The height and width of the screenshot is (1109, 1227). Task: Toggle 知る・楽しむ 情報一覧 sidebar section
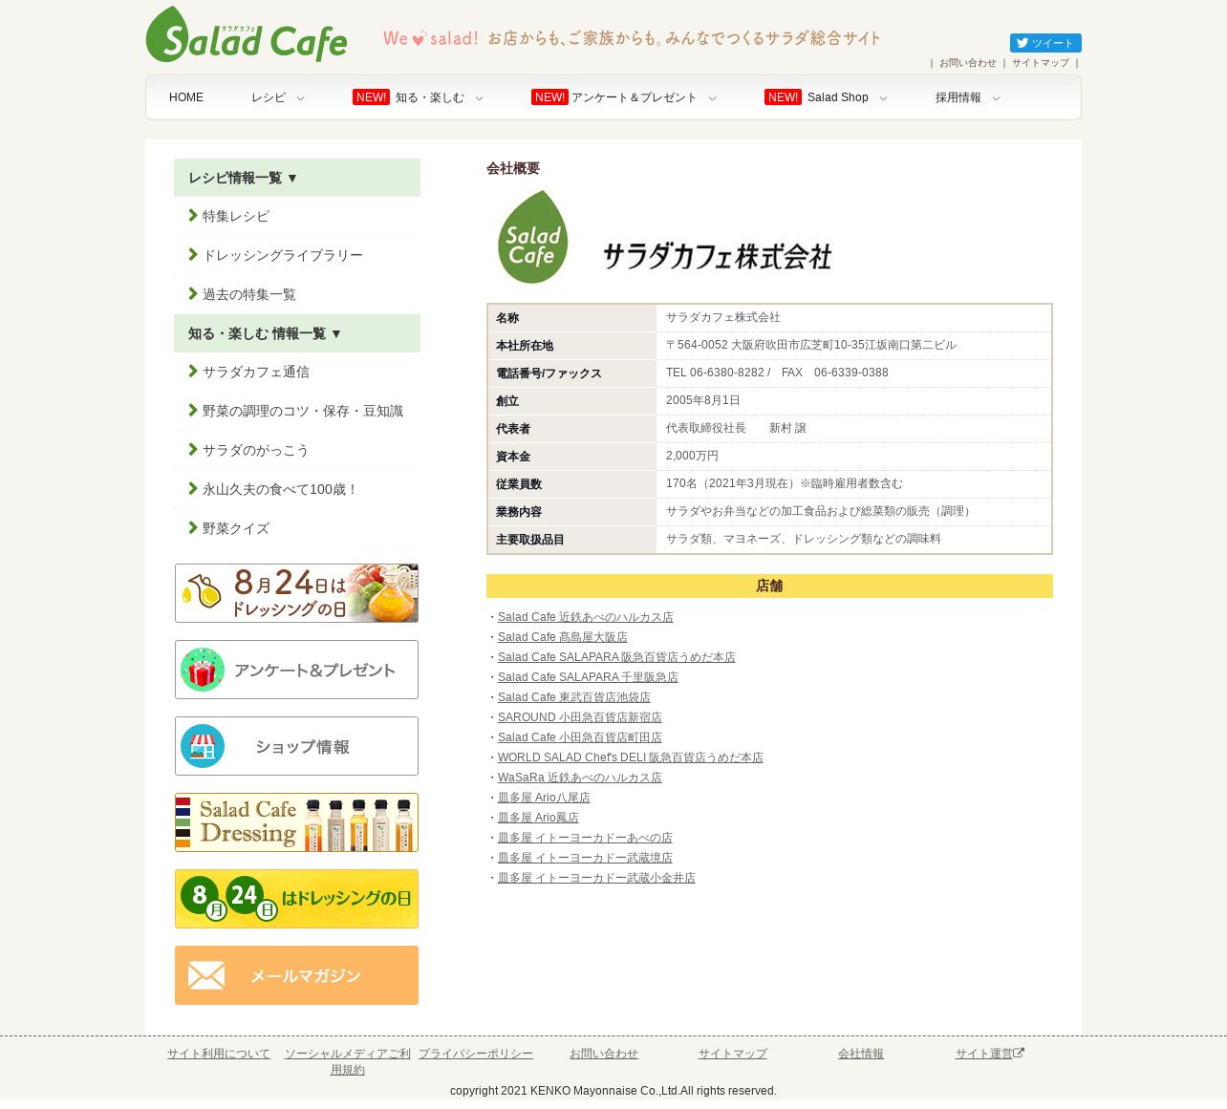pos(297,333)
